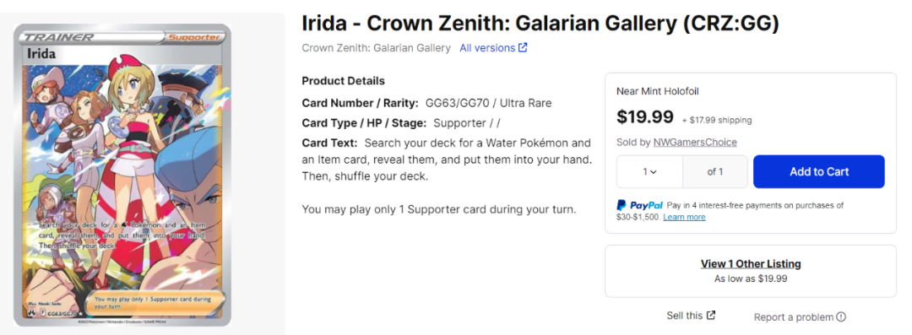Add the Irida card to cart
Image resolution: width=912 pixels, height=335 pixels.
point(819,171)
